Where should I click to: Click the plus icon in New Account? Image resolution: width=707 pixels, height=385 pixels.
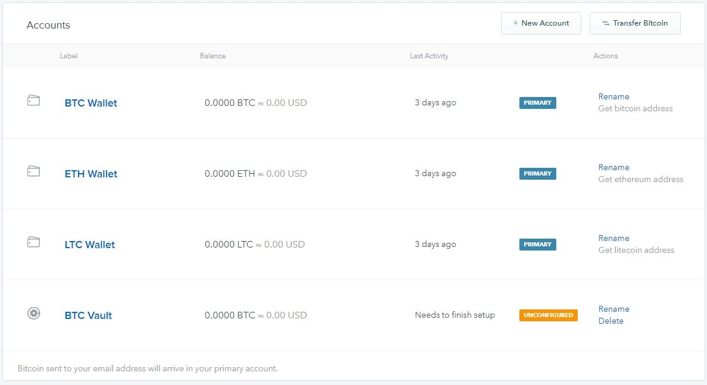click(515, 23)
